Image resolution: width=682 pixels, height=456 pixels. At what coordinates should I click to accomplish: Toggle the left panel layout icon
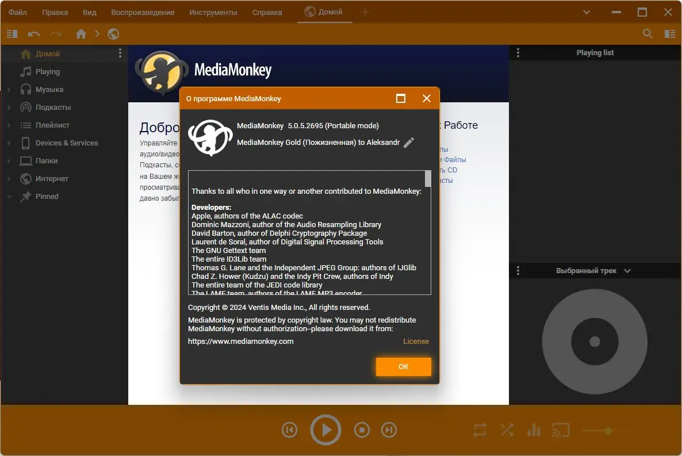click(12, 33)
